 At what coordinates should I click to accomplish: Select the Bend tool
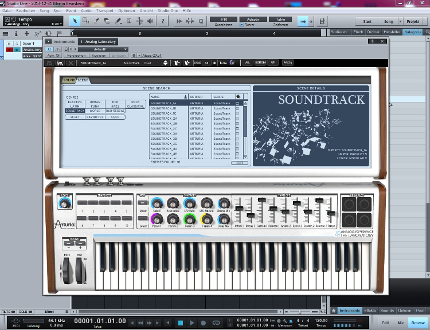[x=139, y=21]
